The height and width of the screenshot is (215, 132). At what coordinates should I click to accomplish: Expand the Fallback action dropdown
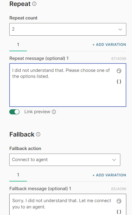coord(65,160)
